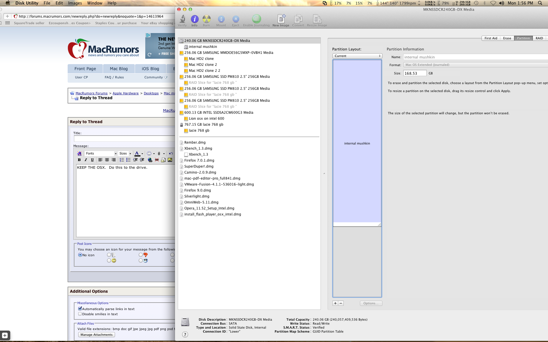Open the Partition Layout Current dropdown
The width and height of the screenshot is (548, 342).
point(357,56)
